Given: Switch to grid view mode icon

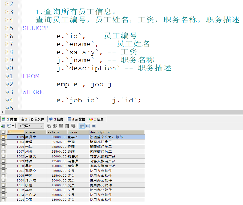Looking at the screenshot, I should (x=82, y=126).
